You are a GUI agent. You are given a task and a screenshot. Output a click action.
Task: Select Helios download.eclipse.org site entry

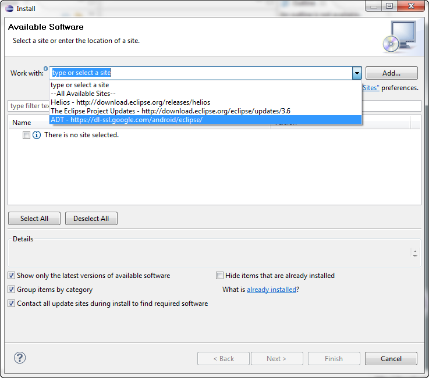point(205,102)
